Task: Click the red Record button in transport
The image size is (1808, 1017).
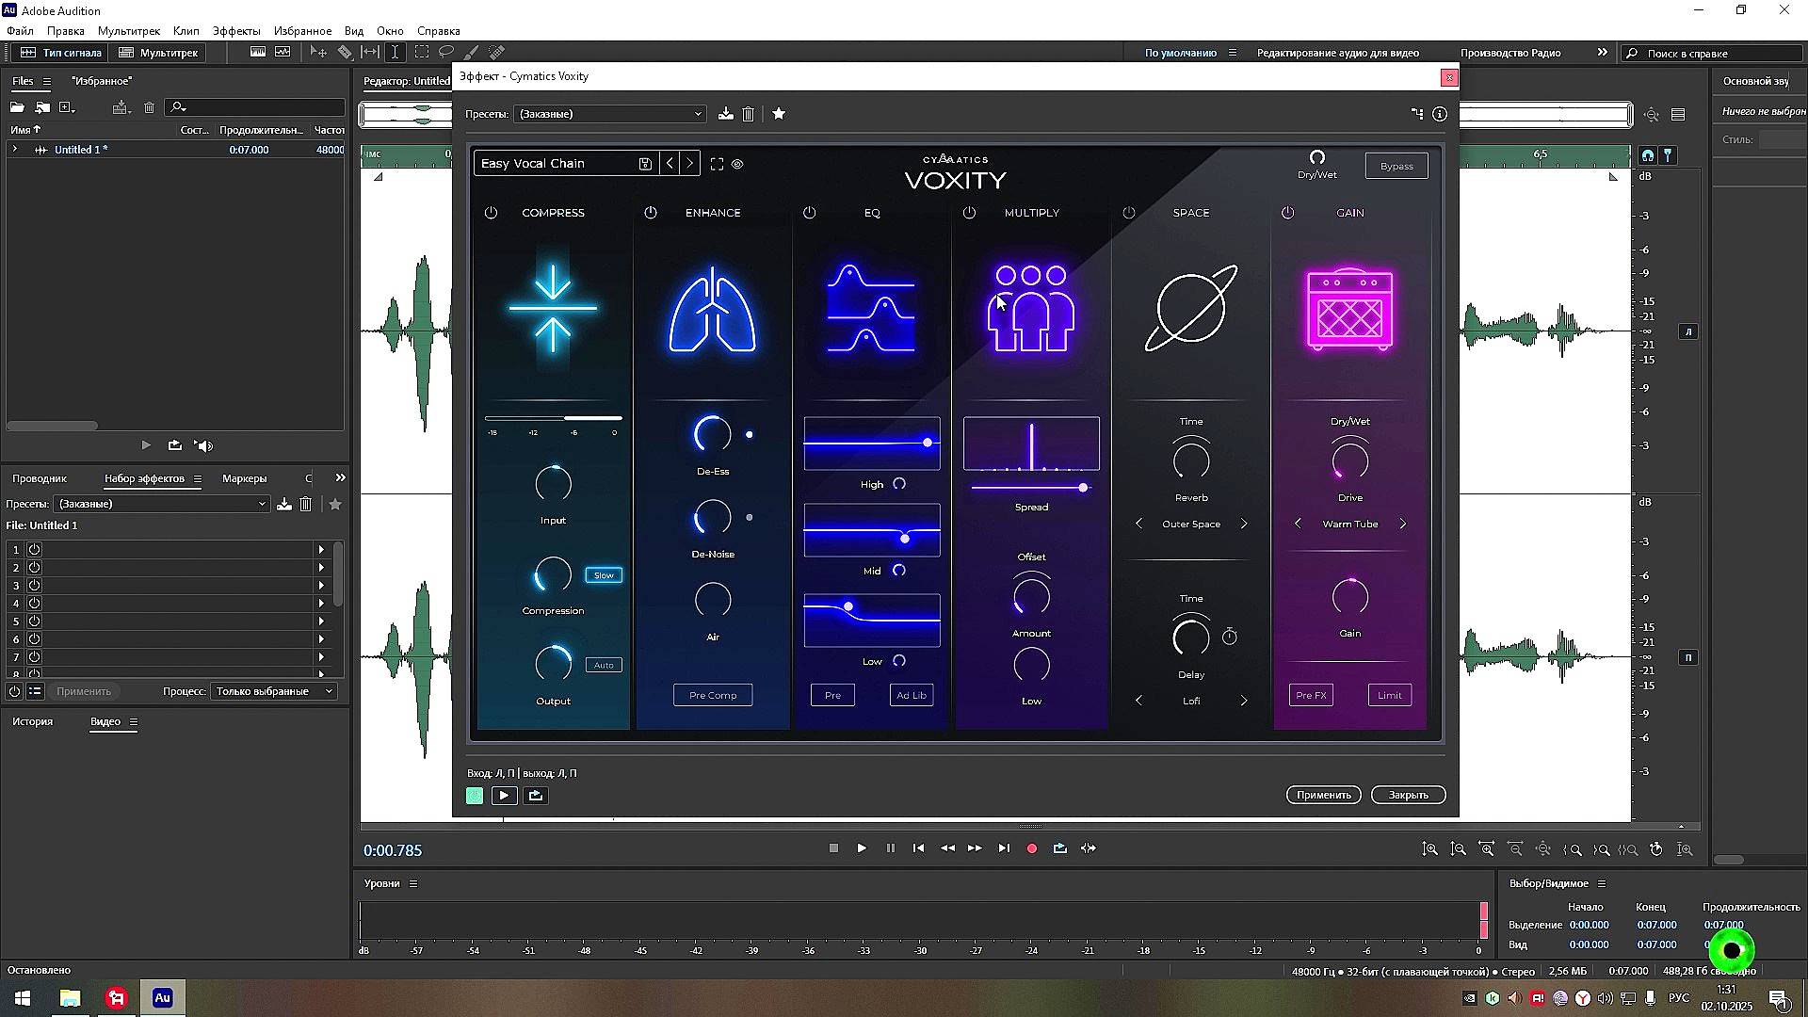Action: tap(1032, 848)
